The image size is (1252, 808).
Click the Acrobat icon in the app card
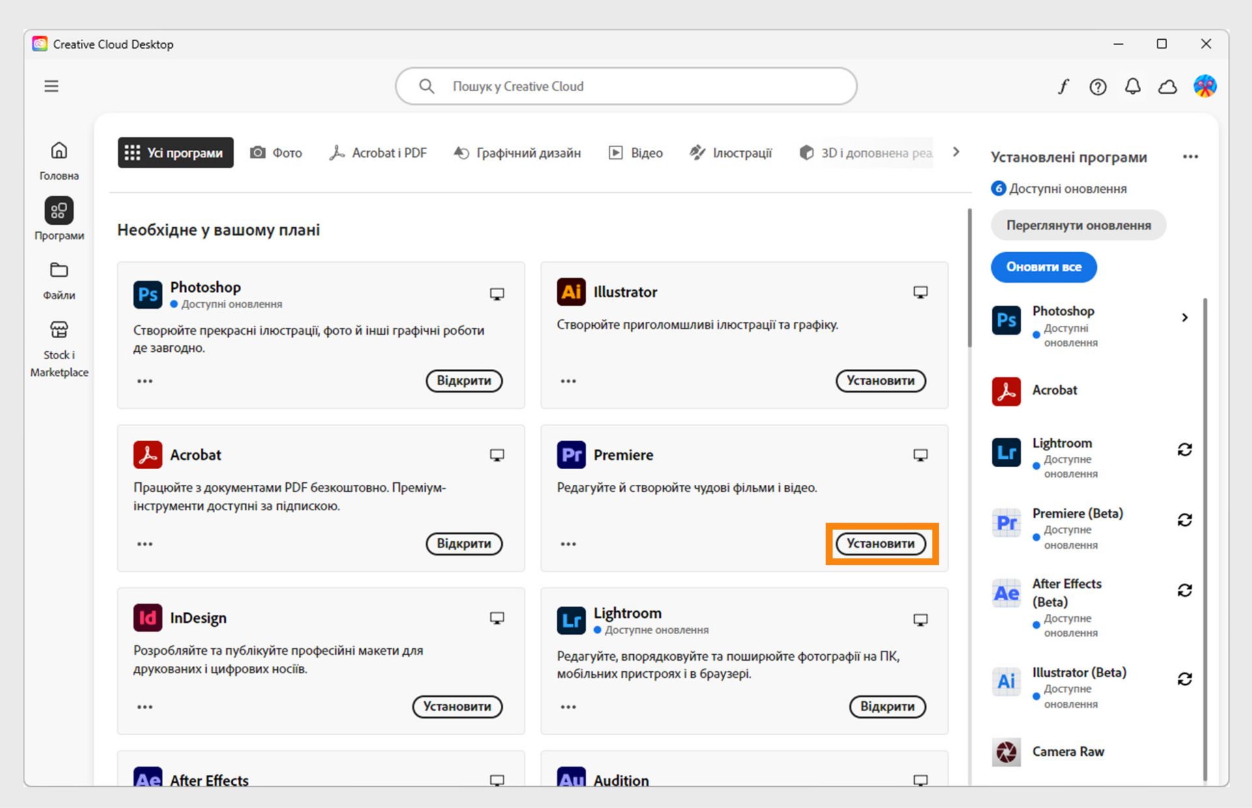pyautogui.click(x=147, y=454)
